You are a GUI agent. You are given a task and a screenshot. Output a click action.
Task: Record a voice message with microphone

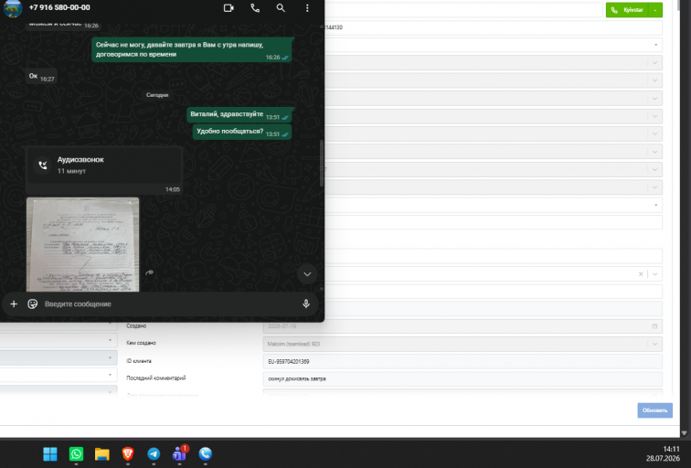pyautogui.click(x=306, y=303)
